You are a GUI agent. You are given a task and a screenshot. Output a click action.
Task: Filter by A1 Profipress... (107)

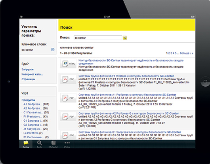pyautogui.click(x=36, y=104)
